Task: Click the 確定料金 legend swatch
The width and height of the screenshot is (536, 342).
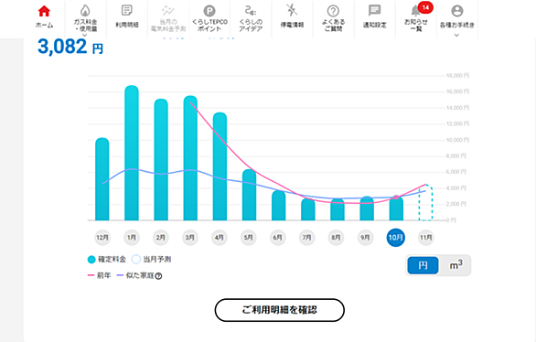Action: click(x=91, y=260)
